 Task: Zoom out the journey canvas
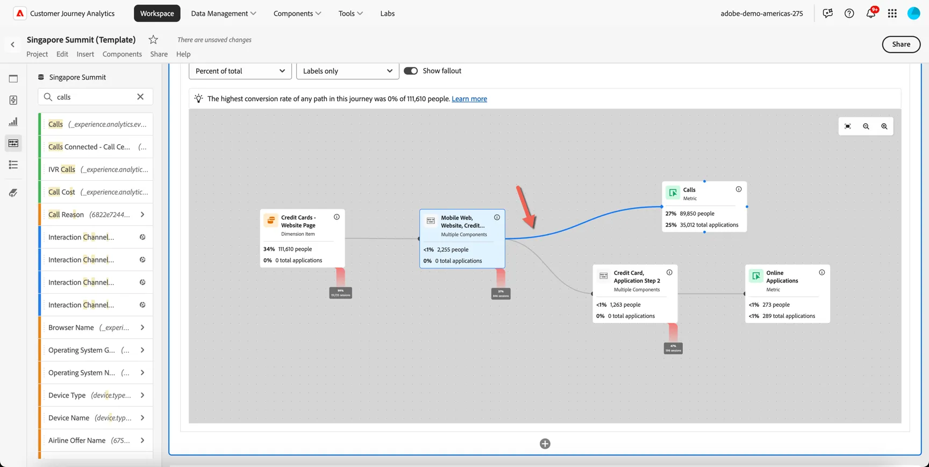[866, 126]
